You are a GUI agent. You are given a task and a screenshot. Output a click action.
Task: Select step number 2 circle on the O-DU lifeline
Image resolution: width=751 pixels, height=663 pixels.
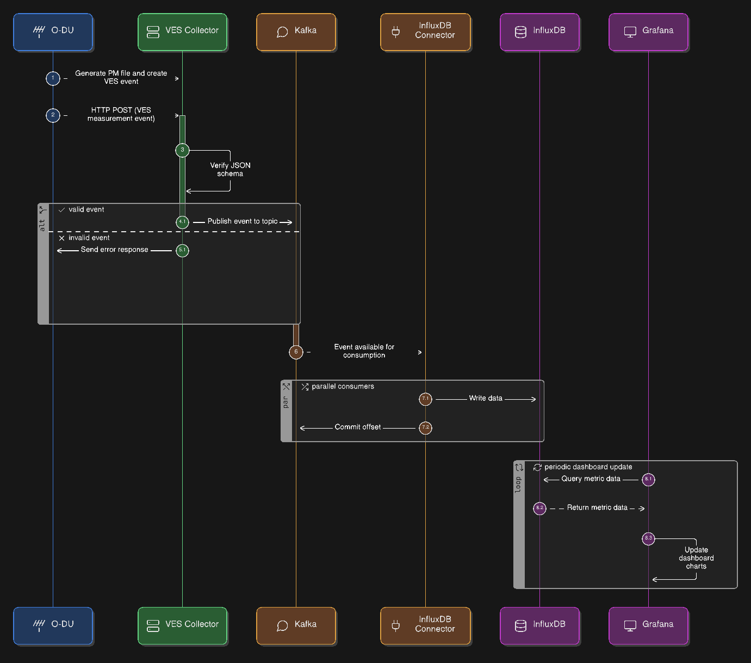pos(53,115)
